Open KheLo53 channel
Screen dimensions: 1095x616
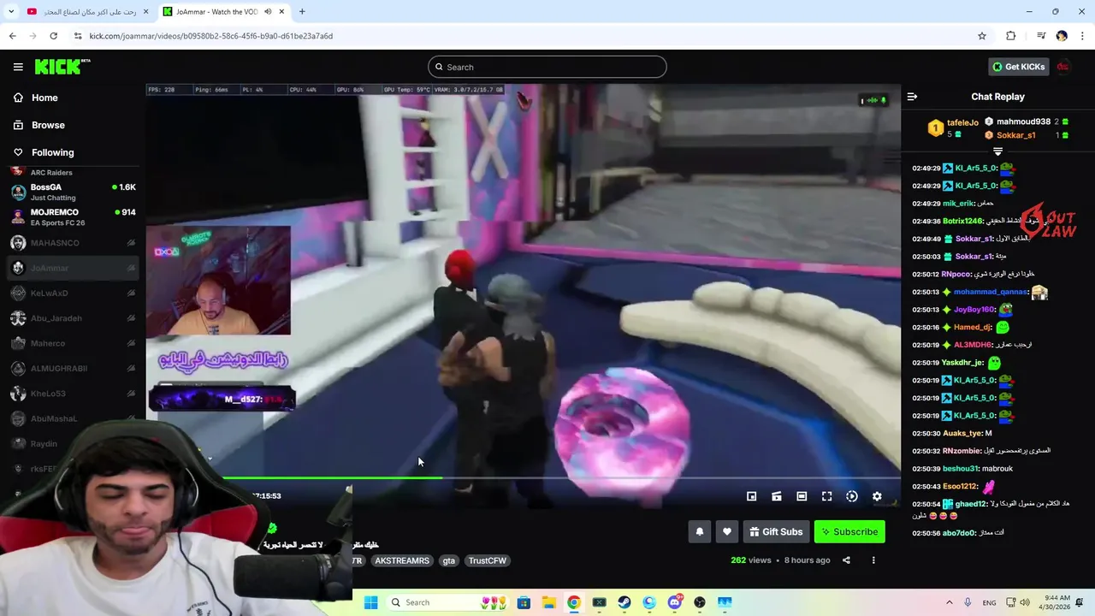pos(73,394)
